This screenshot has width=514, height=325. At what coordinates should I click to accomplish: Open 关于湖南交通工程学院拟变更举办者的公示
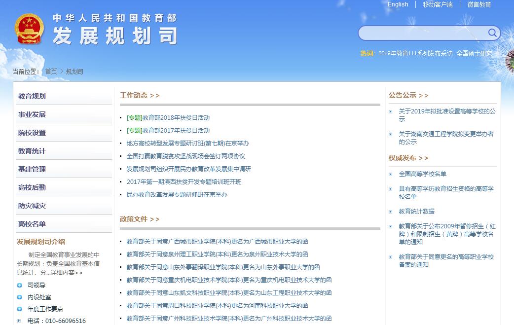click(x=446, y=138)
